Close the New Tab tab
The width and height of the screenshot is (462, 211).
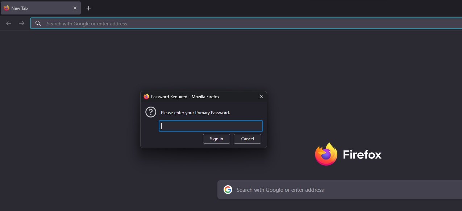75,8
